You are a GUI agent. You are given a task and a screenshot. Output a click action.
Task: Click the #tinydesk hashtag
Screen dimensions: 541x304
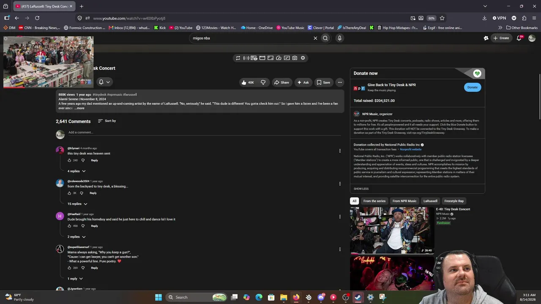tap(99, 95)
